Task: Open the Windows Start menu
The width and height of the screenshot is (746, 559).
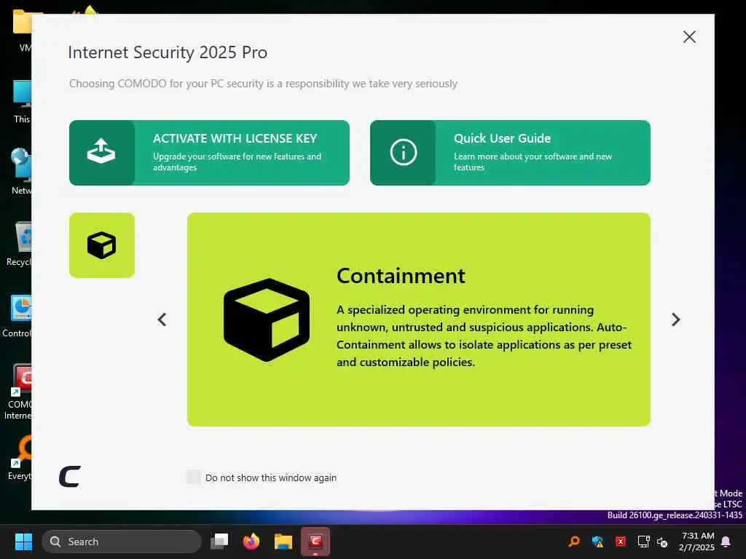Action: click(23, 542)
